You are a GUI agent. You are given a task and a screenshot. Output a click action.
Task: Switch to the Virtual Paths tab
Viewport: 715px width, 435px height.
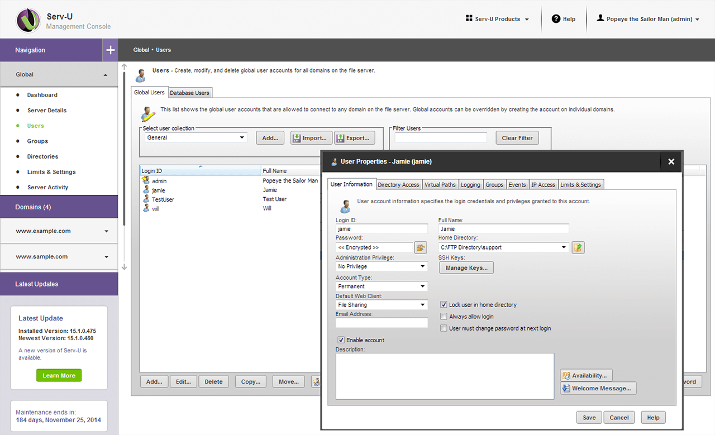pyautogui.click(x=440, y=185)
